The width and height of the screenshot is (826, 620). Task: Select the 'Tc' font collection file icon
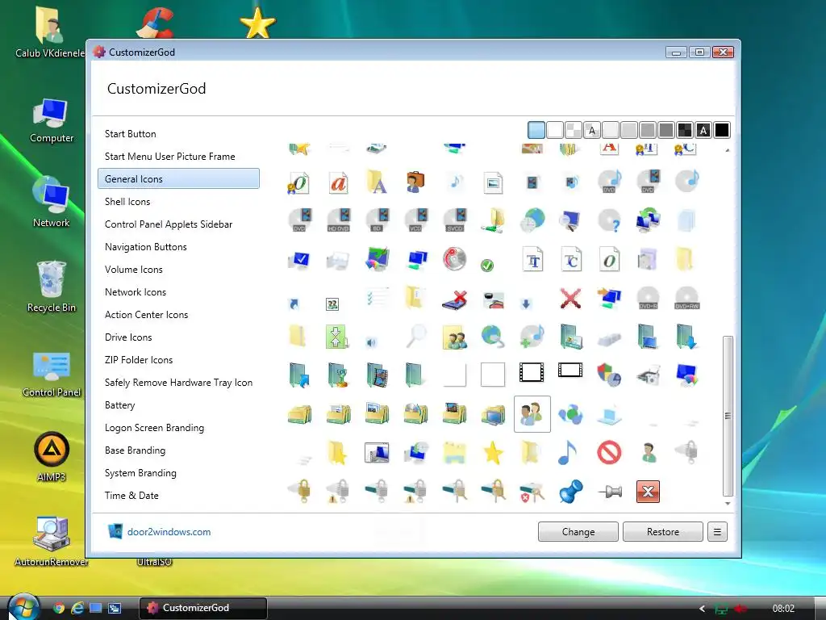[x=571, y=259]
